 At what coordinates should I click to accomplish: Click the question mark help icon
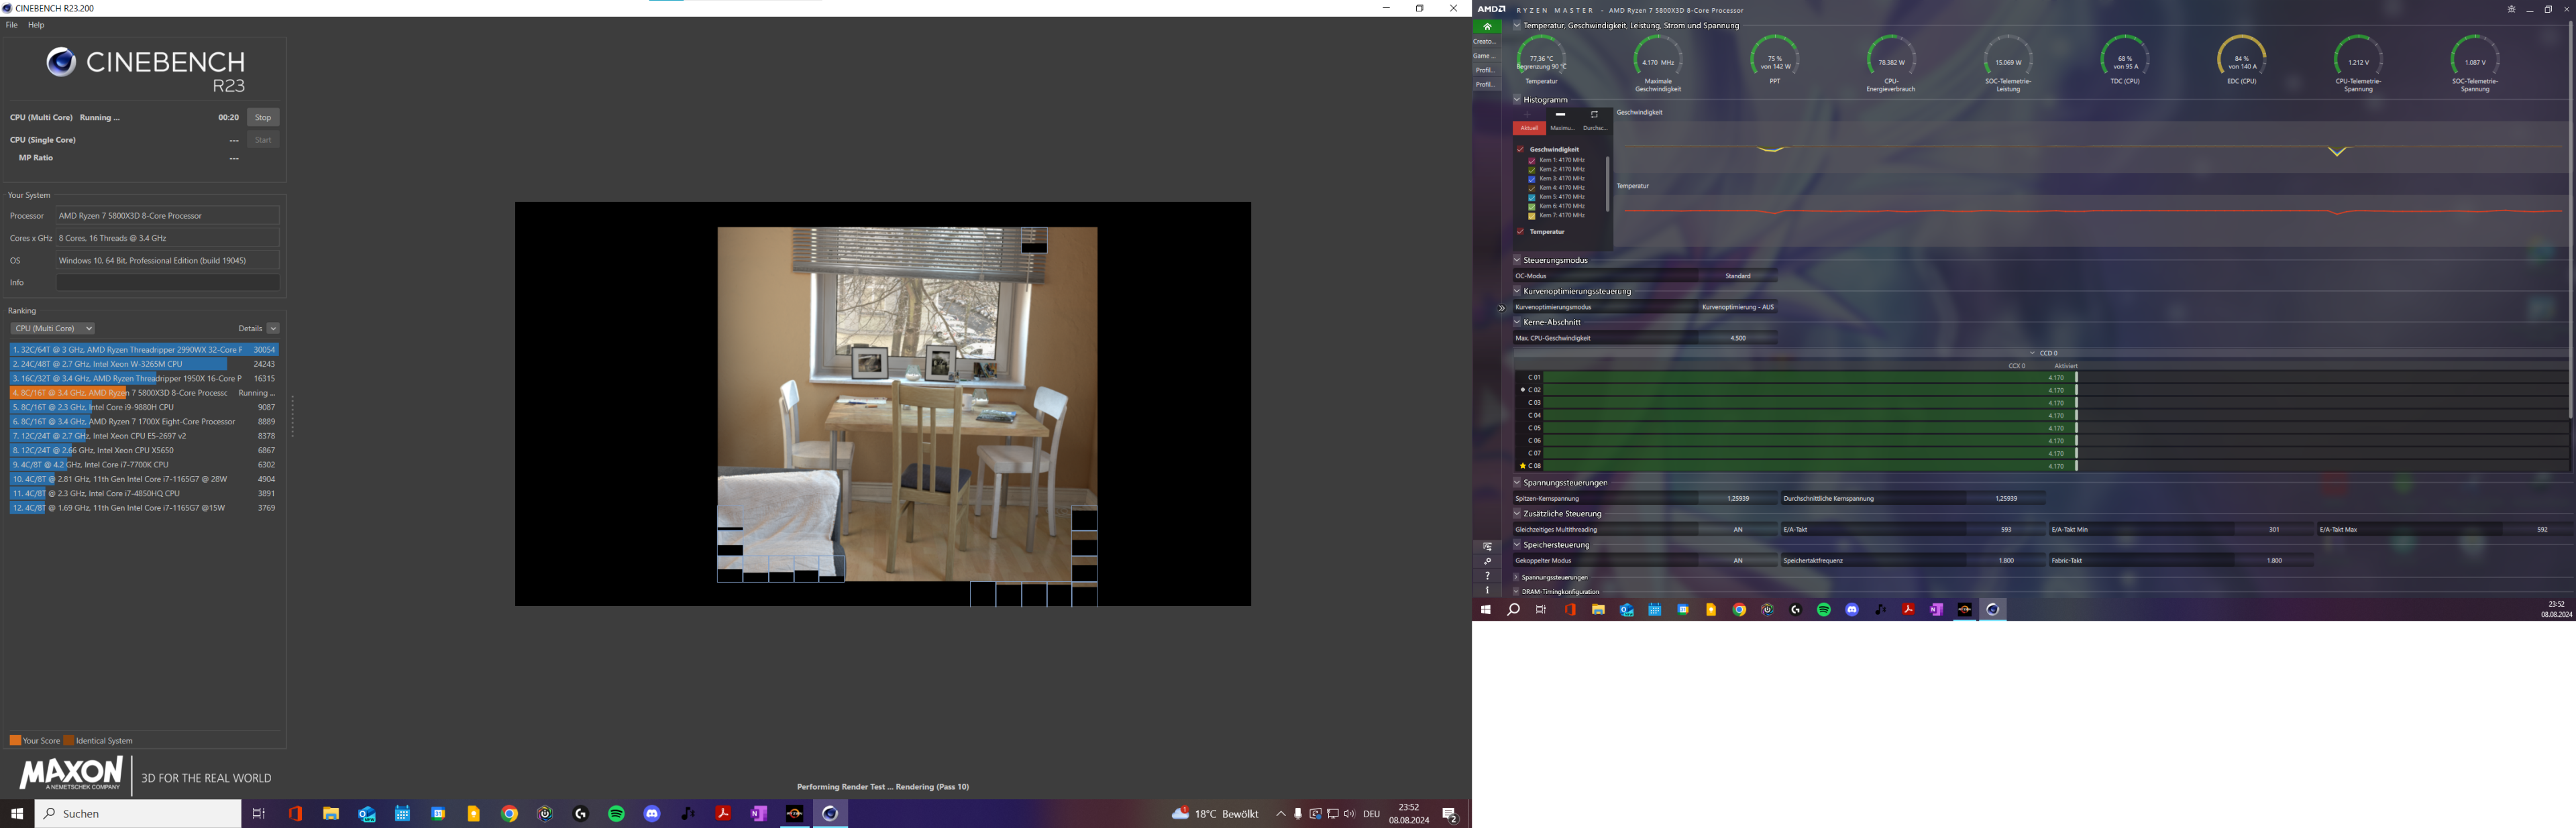(x=1487, y=576)
